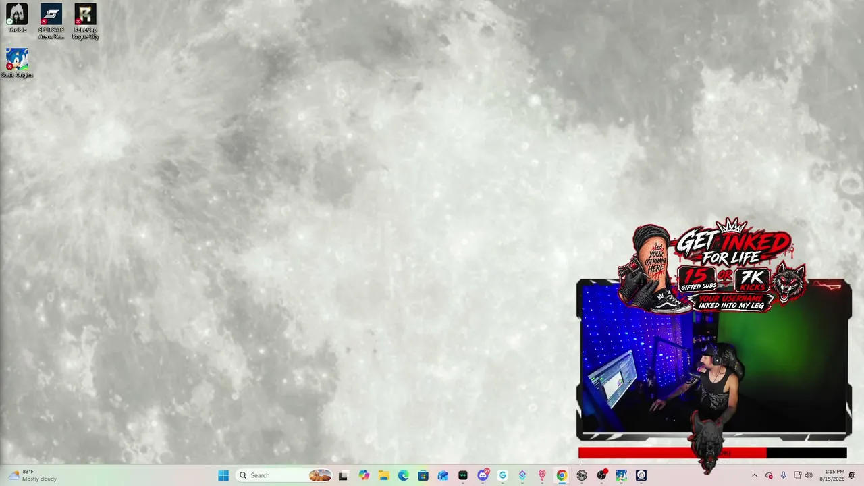Screen dimensions: 864x486
Task: Click the red progress bar under webcam
Action: [712, 453]
